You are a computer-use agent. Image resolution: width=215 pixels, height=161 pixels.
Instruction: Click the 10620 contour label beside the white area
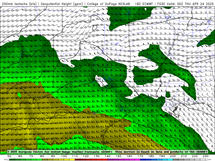pos(130,23)
